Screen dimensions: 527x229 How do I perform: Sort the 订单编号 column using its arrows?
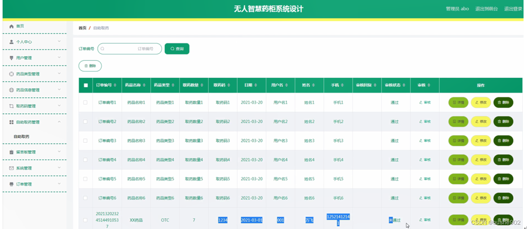pos(115,86)
